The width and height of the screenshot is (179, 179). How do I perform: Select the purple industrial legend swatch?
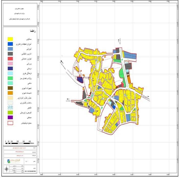pyautogui.click(x=10, y=117)
